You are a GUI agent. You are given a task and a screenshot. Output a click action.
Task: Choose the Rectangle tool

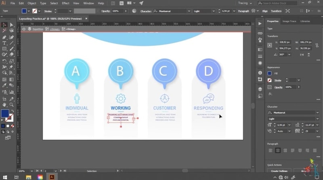coord(4,49)
